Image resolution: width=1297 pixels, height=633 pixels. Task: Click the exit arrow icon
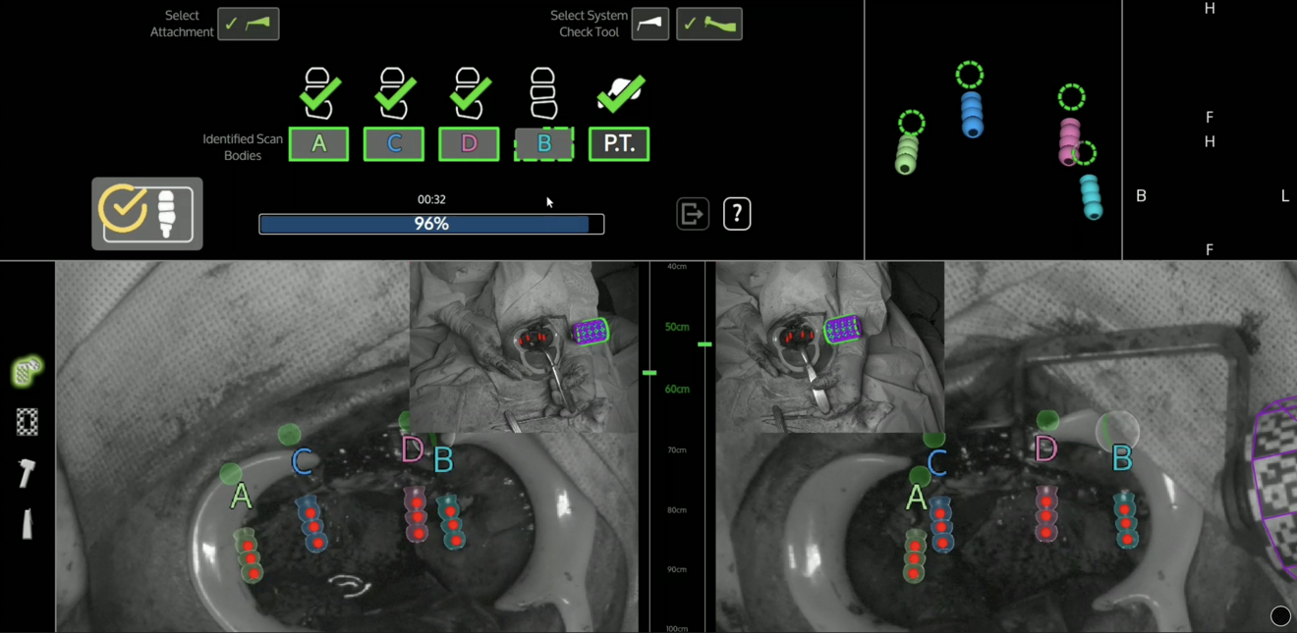(x=693, y=213)
